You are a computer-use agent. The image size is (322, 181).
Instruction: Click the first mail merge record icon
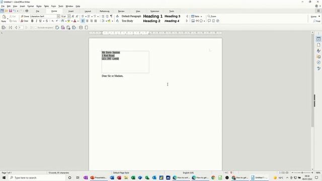pyautogui.click(x=11, y=28)
